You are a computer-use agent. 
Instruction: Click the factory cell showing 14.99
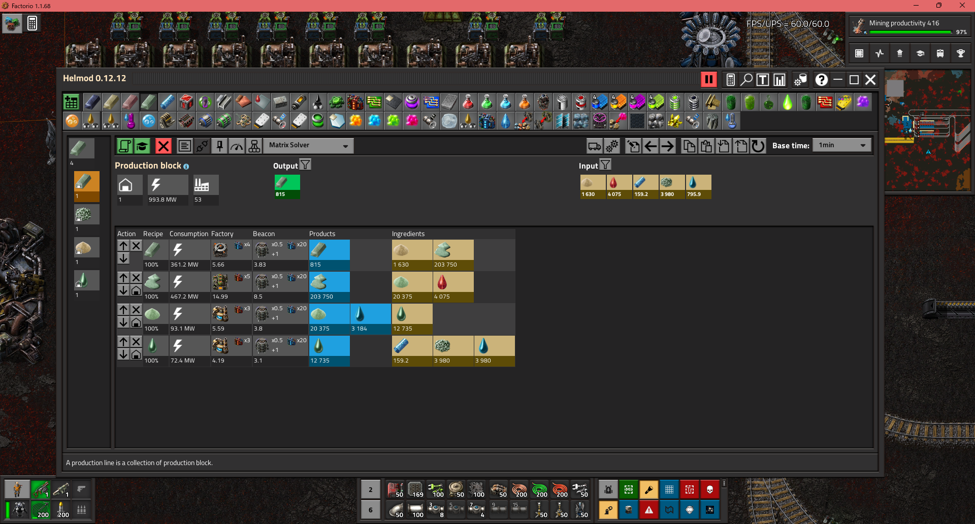coord(231,286)
